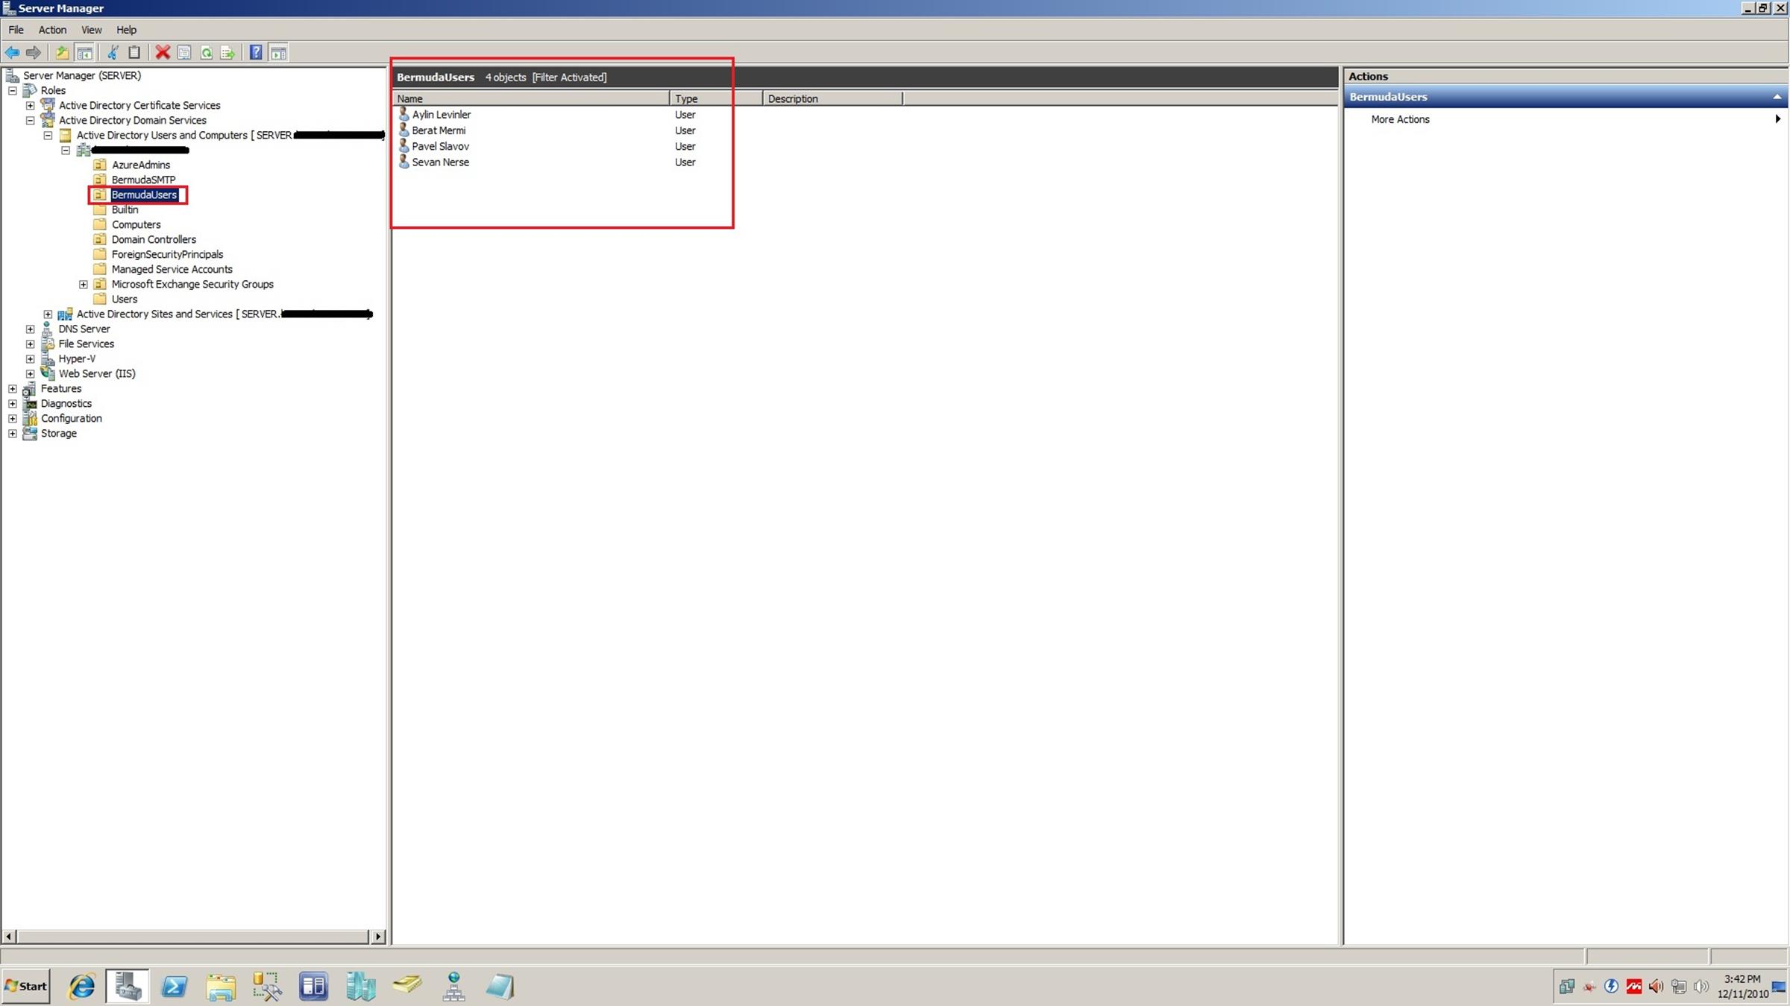Click the network globe taskbar icon

453,986
